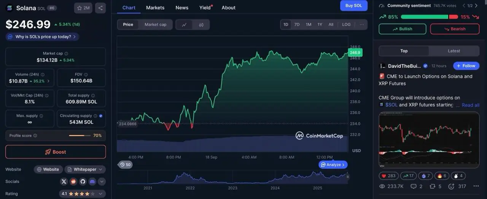Open Solana X (Twitter) social link
This screenshot has height=199, width=487.
click(64, 181)
